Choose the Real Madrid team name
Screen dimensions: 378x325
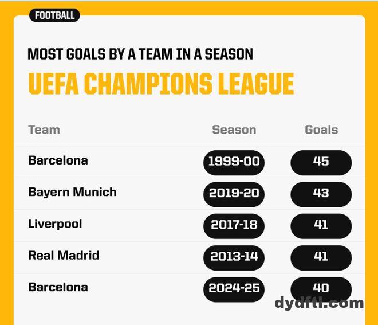click(64, 256)
